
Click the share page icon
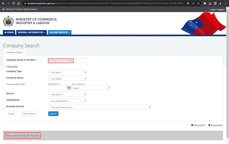[193, 3]
